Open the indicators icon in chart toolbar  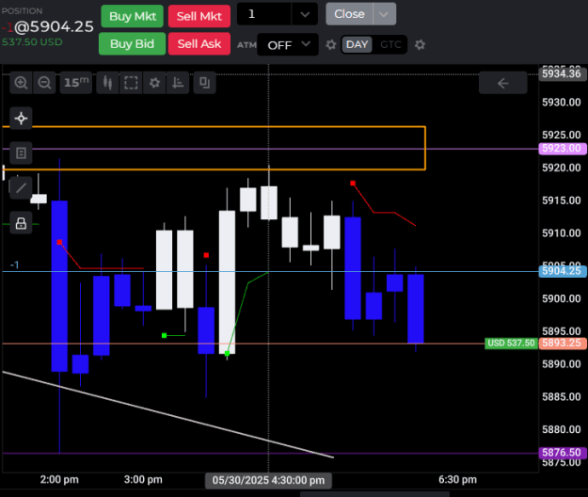[x=178, y=83]
